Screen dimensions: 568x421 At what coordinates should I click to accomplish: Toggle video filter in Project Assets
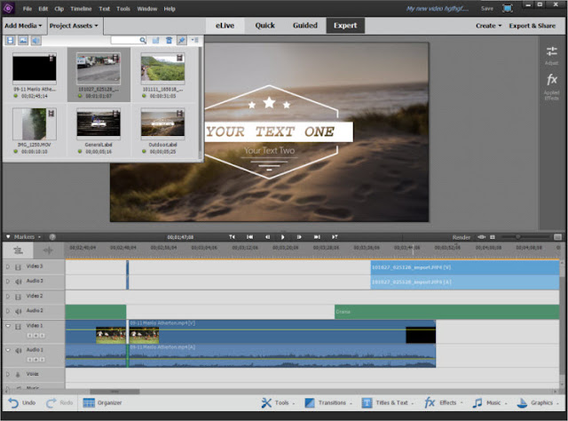click(10, 40)
